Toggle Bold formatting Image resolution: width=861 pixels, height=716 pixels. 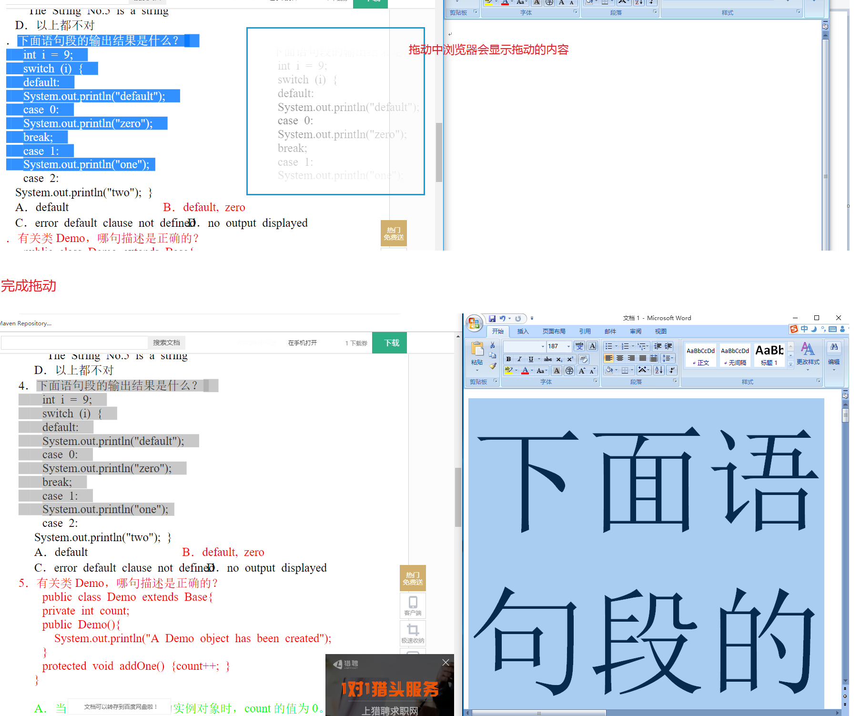508,359
